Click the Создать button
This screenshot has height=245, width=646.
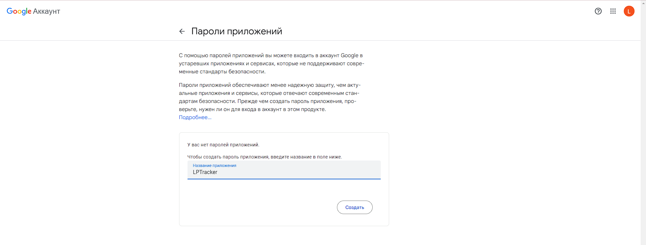click(355, 207)
